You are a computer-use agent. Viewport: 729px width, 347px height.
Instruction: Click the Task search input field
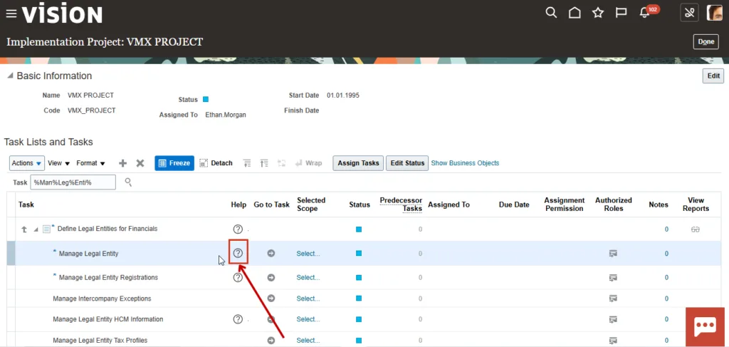tap(73, 182)
